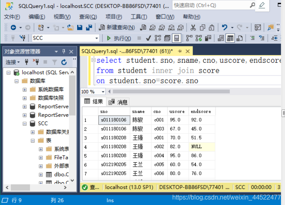Image resolution: width=285 pixels, height=205 pixels.
Task: Click the Refresh icon in Object Explorer
Action: click(64, 62)
